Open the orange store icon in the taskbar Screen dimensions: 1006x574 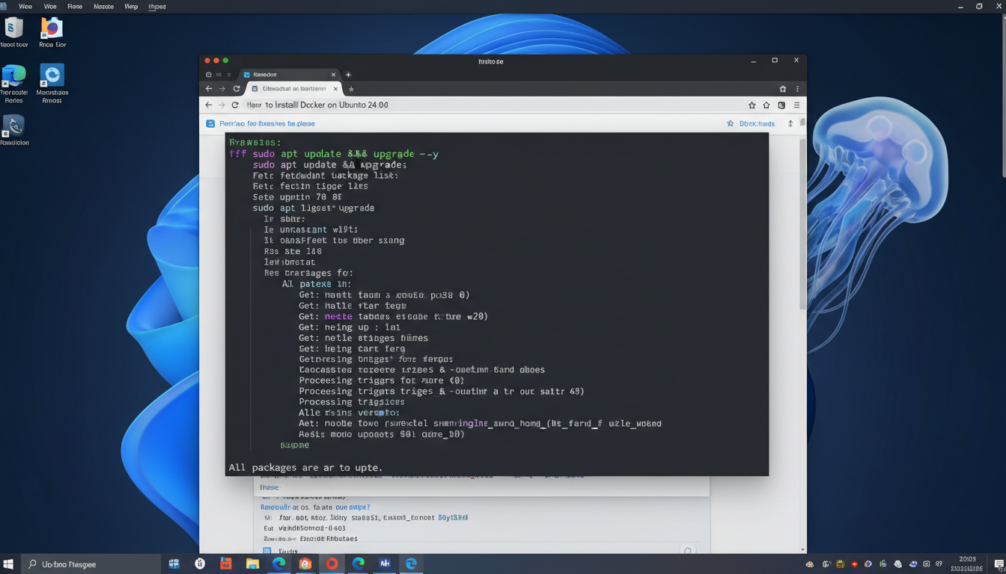[225, 564]
